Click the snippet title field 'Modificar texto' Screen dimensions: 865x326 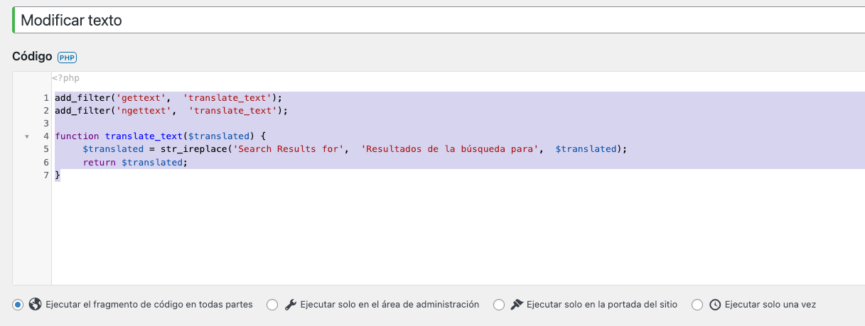pos(439,20)
